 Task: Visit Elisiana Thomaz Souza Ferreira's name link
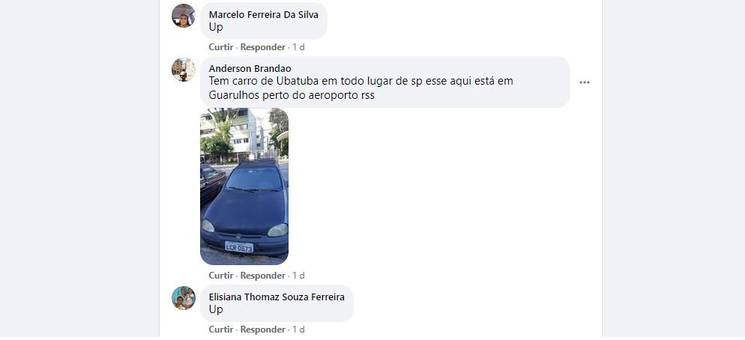click(277, 297)
